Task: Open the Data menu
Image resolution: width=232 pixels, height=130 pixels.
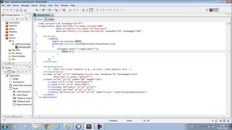Action: click(x=50, y=5)
